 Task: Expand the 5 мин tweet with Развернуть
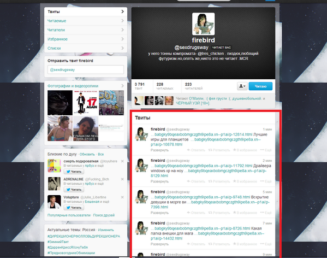click(x=159, y=213)
